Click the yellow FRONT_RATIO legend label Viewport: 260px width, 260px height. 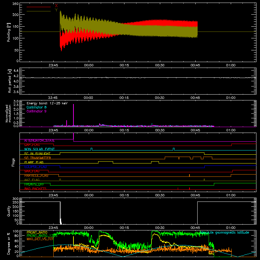tap(37, 232)
